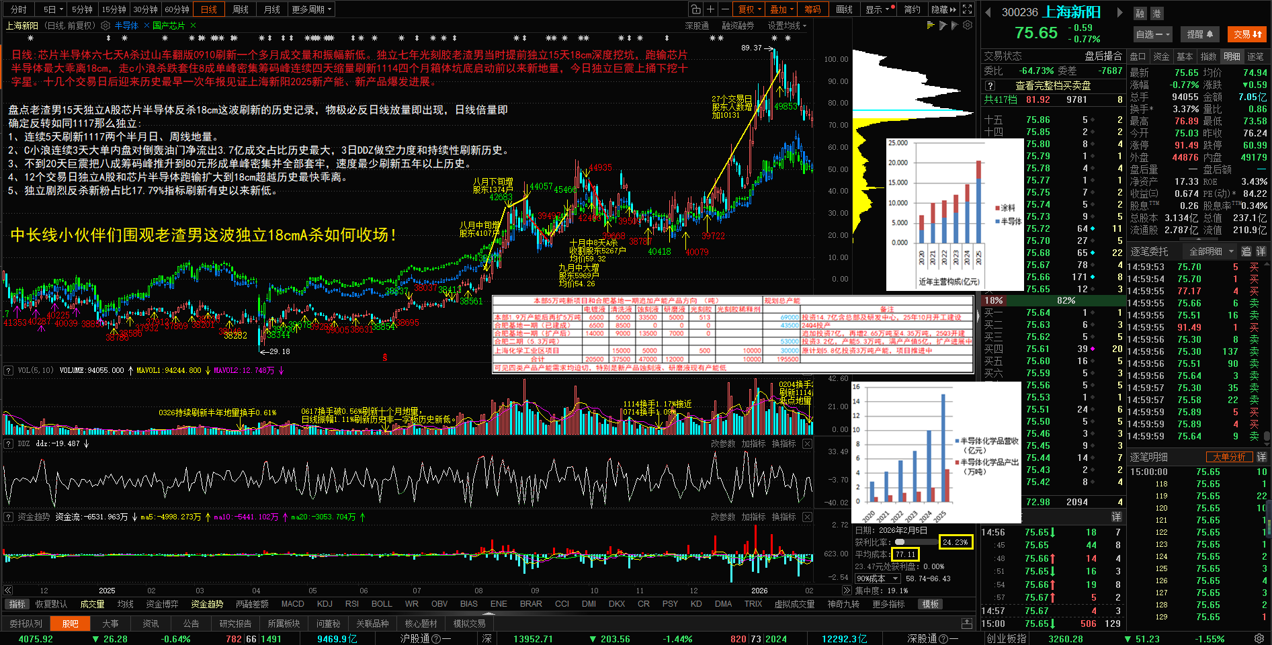Click the lock chart icon in top toolbar
This screenshot has width=1272, height=645.
(x=695, y=9)
